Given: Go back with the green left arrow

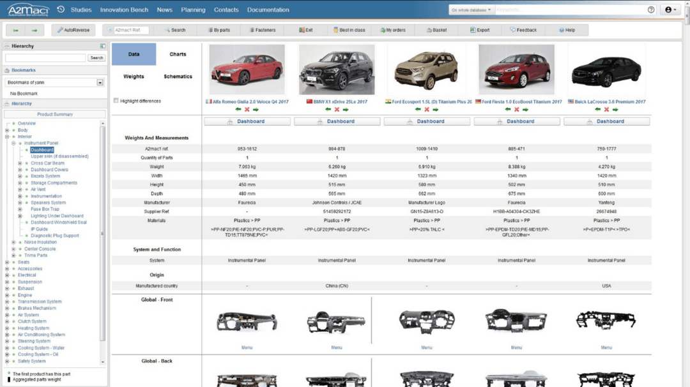Looking at the screenshot, I should tap(16, 31).
